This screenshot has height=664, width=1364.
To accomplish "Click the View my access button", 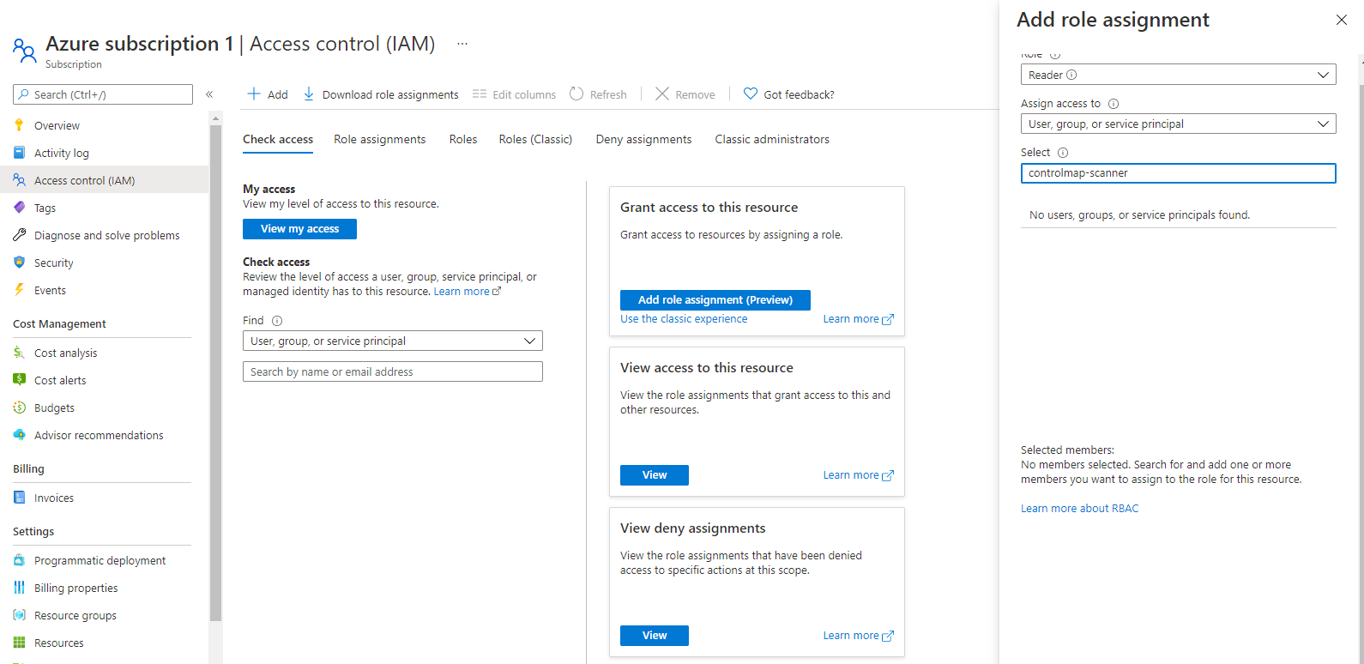I will tap(299, 229).
